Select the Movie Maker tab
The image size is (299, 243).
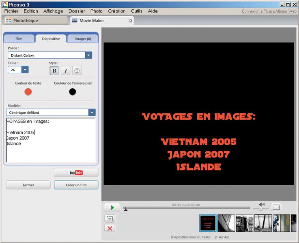coord(102,20)
